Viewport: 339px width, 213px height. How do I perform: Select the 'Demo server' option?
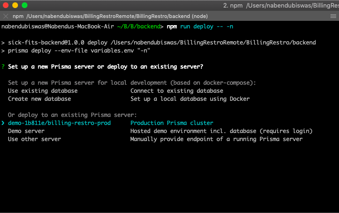(x=26, y=131)
